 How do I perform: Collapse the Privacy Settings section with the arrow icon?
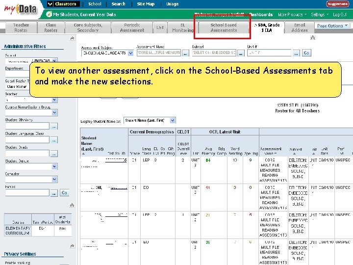point(72,246)
